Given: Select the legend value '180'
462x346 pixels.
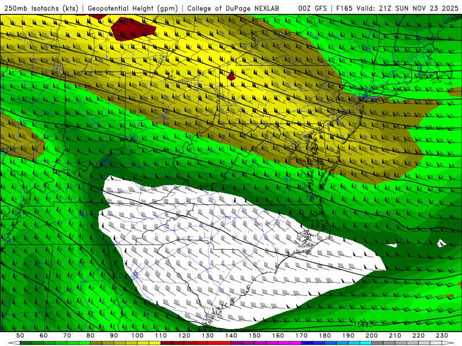Looking at the screenshot, I should (x=325, y=336).
